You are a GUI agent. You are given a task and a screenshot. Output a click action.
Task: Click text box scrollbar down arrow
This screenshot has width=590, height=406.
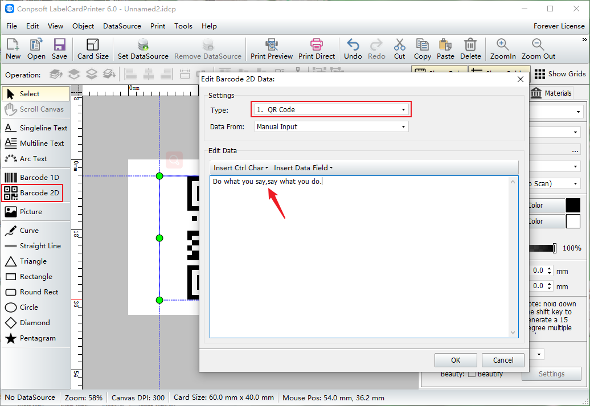(x=513, y=333)
